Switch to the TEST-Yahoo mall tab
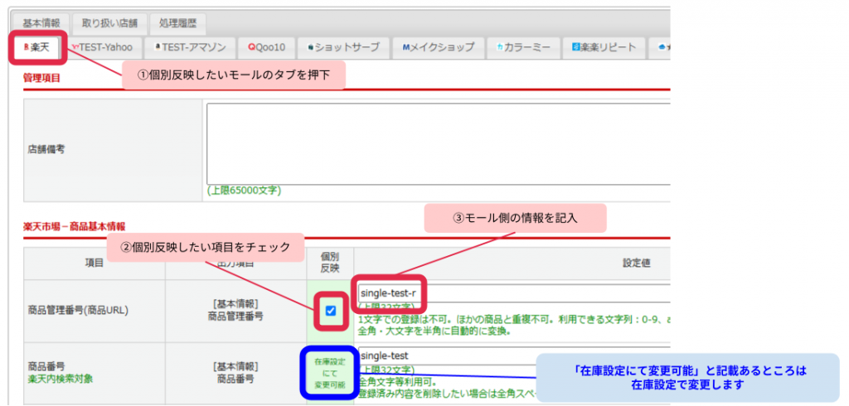This screenshot has width=849, height=406. coord(102,47)
